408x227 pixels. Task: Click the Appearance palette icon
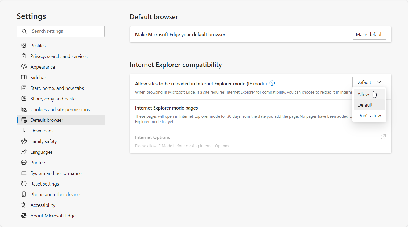coord(24,67)
